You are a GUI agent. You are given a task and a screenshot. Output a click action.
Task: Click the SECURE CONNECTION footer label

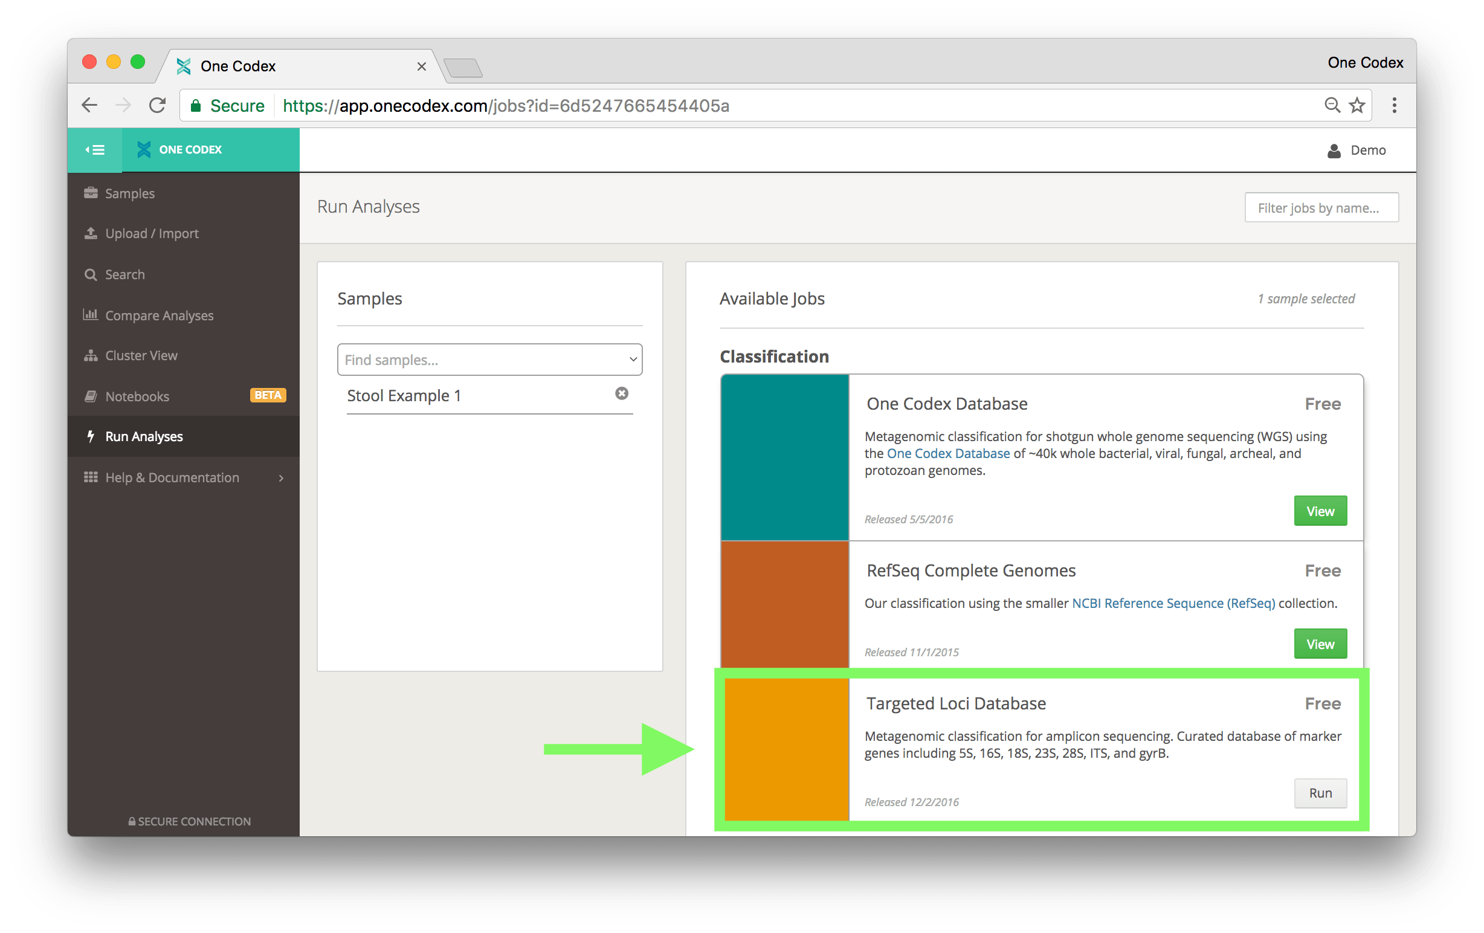tap(189, 821)
